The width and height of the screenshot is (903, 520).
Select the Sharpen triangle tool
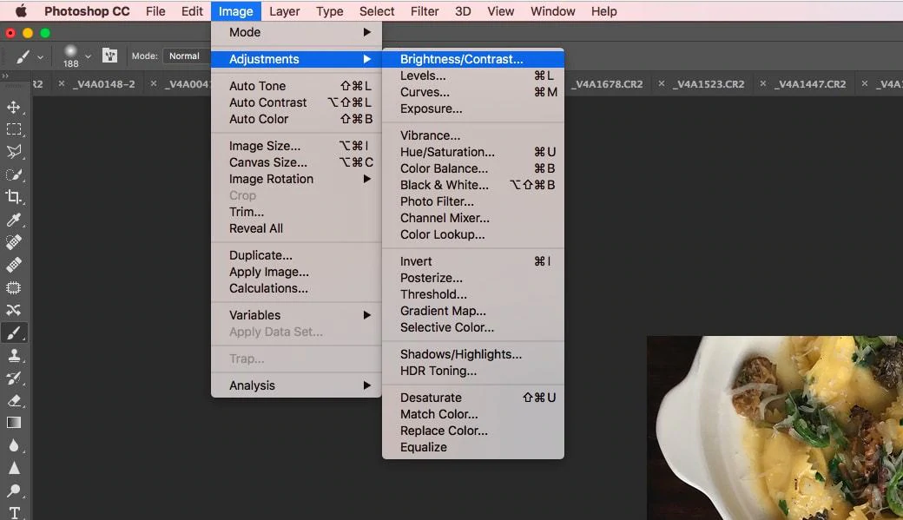(x=14, y=468)
